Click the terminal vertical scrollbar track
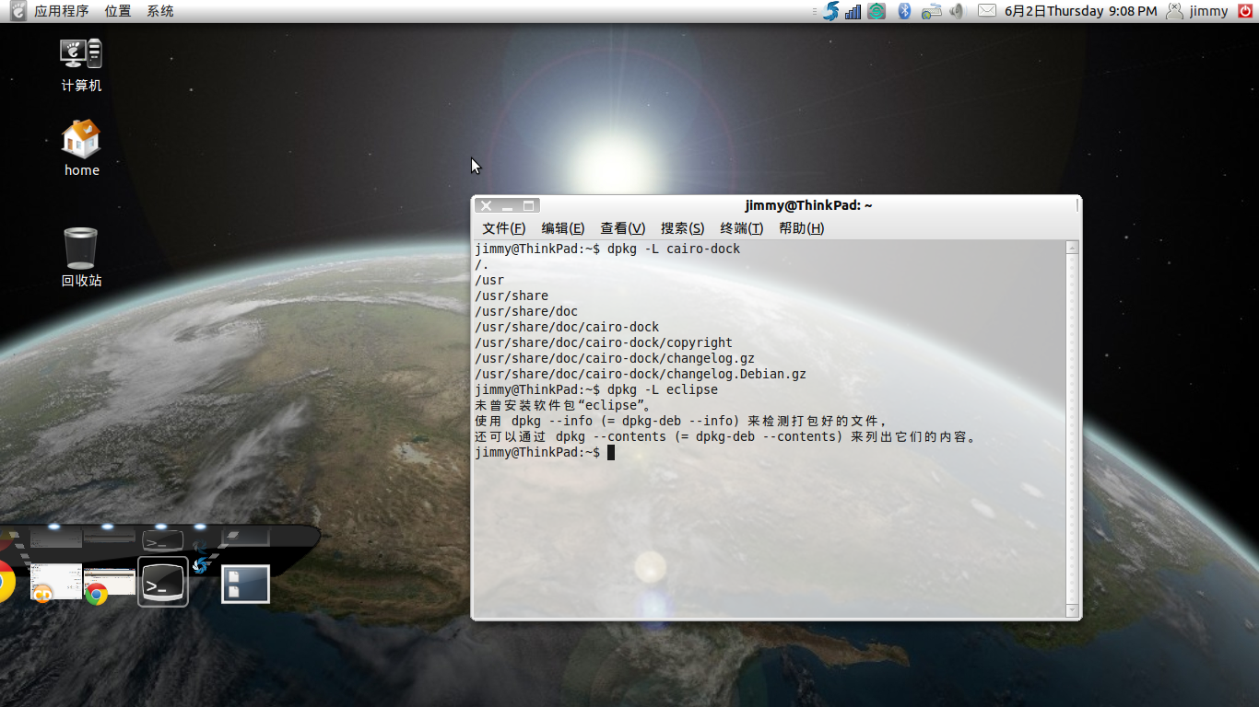The height and width of the screenshot is (707, 1259). point(1072,428)
